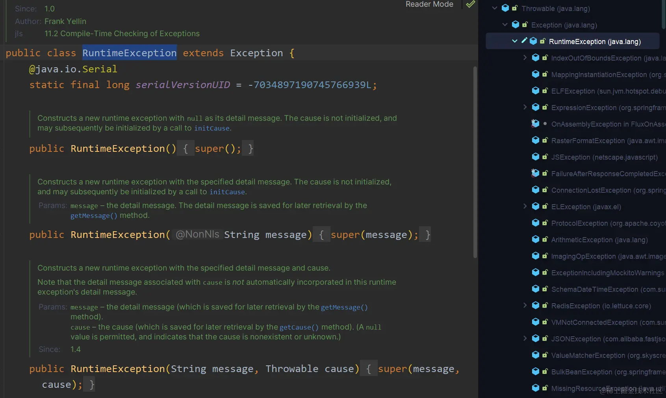Image resolution: width=666 pixels, height=398 pixels.
Task: Click the class icon beside ELException
Action: tap(535, 206)
